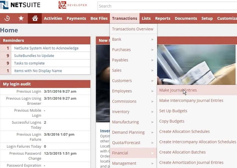This screenshot has height=168, width=237.
Task: Expand the Sales submenu
Action: [134, 70]
